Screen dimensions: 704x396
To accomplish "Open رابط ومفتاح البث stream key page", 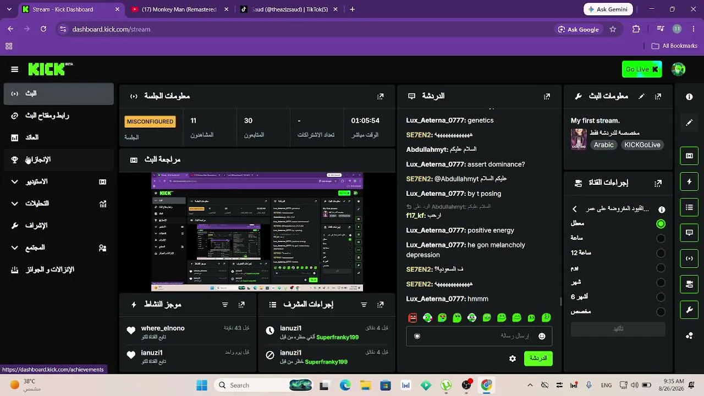I will pos(58,116).
